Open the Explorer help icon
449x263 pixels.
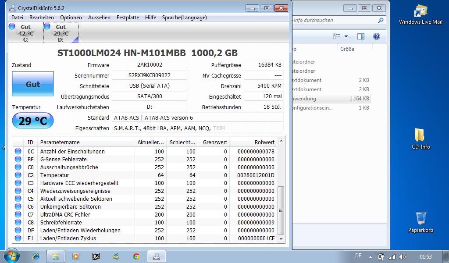[377, 36]
